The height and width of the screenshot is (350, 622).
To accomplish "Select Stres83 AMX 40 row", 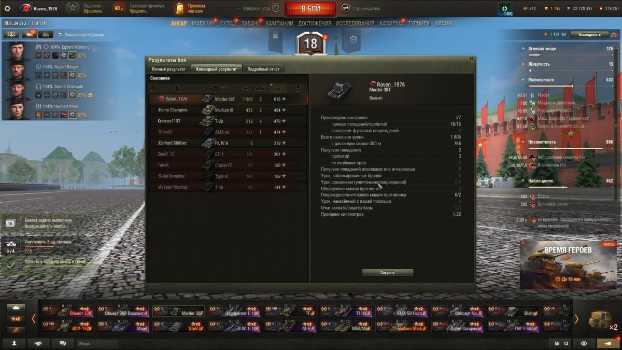I will tap(228, 132).
